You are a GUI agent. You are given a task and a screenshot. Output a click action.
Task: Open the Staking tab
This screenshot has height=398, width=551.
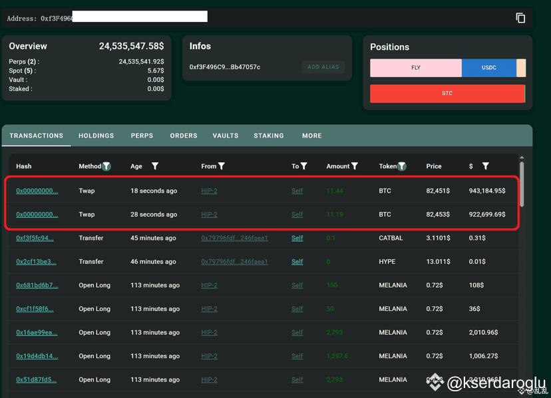coord(269,136)
